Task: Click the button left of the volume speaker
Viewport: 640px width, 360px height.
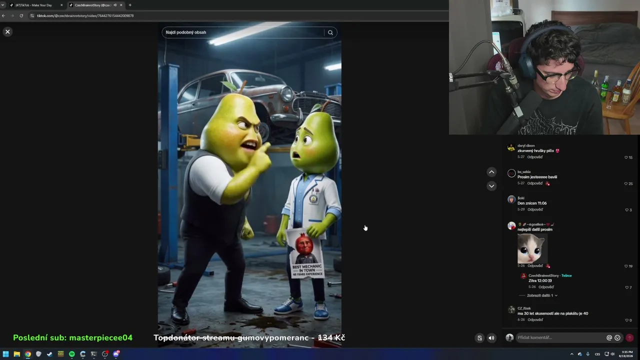Action: 479,338
